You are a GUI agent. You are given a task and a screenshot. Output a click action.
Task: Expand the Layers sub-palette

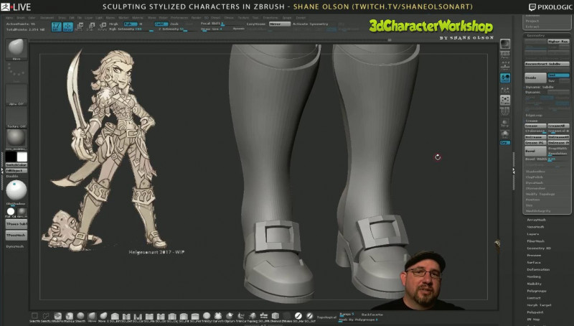point(532,234)
